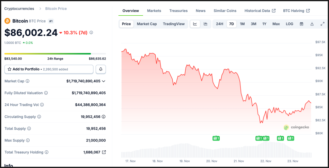
Task: Select the Max time range
Action: click(x=276, y=24)
